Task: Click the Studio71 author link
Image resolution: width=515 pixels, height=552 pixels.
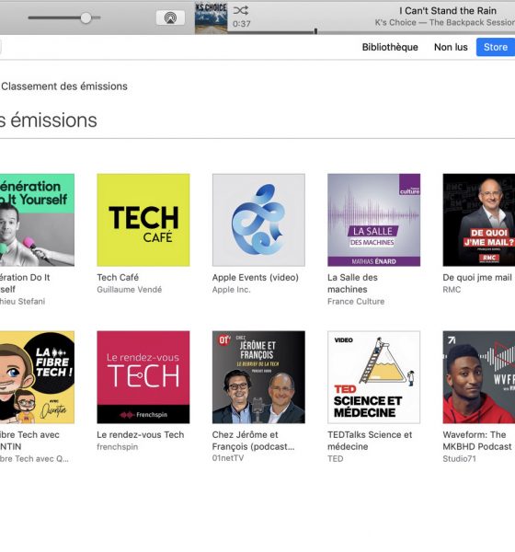Action: pyautogui.click(x=460, y=458)
